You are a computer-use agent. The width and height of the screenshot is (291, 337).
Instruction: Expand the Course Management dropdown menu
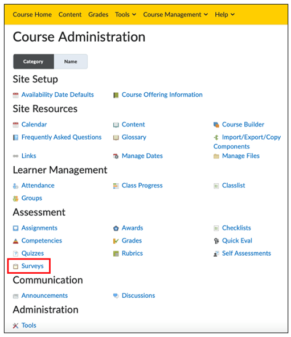pyautogui.click(x=175, y=14)
